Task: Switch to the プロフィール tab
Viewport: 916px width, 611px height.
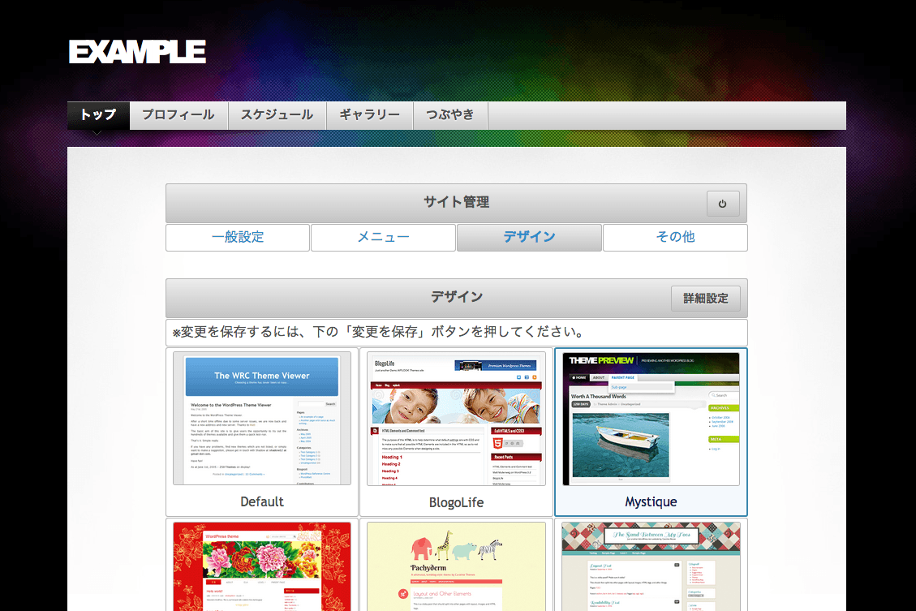Action: 178,115
